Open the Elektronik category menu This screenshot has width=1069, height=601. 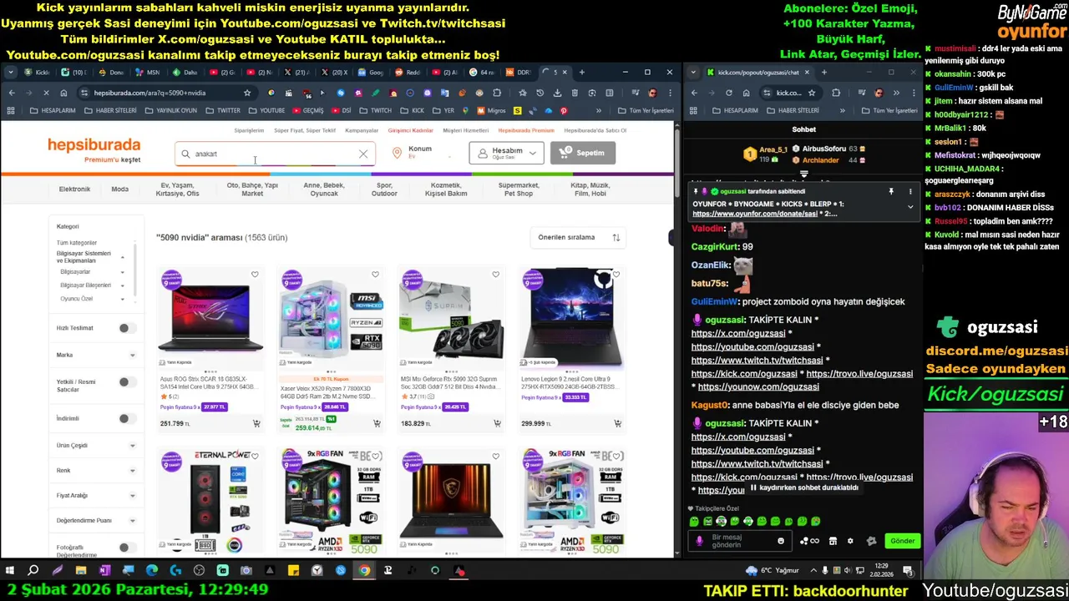point(74,189)
